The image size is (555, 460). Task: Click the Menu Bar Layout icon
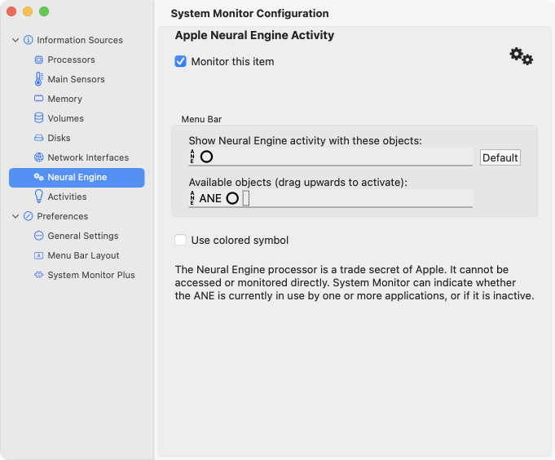[x=38, y=255]
